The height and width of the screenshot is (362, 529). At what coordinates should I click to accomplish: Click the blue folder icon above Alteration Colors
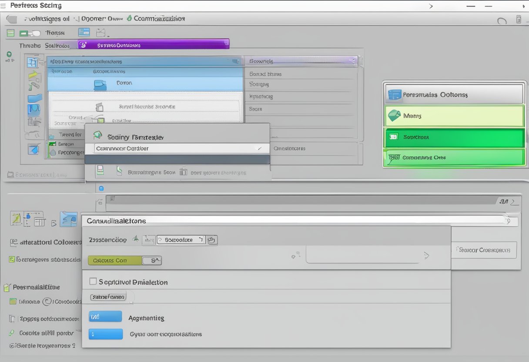[68, 220]
